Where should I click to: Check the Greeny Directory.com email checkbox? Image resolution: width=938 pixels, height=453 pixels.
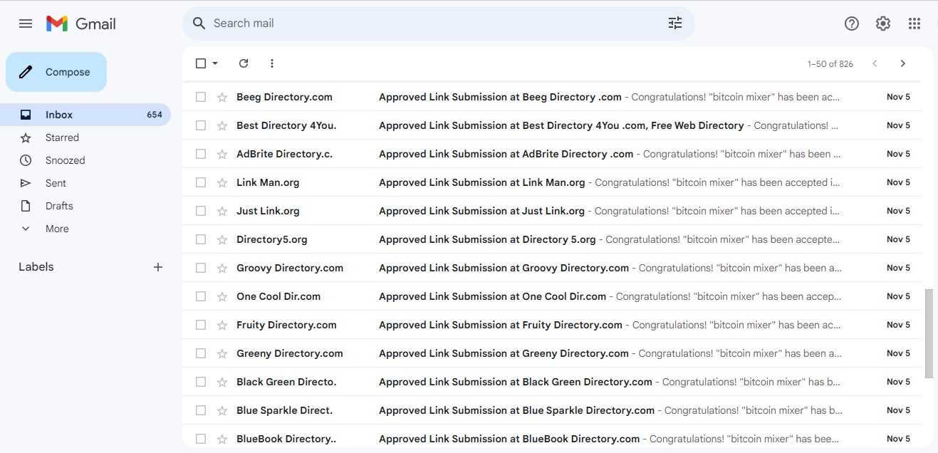coord(201,353)
